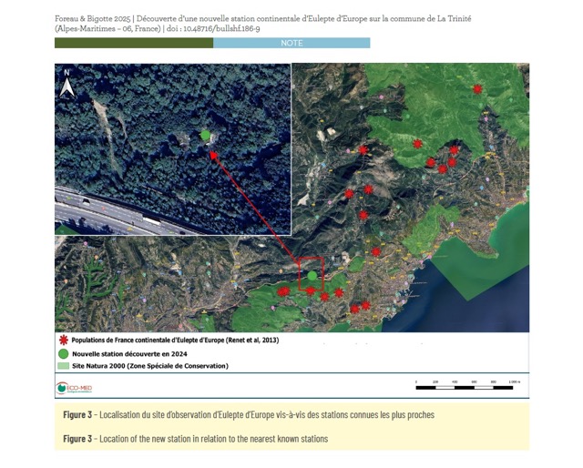Viewport: 583px width, 468px height.
Task: Click the red star icon in the legend
Action: click(63, 340)
